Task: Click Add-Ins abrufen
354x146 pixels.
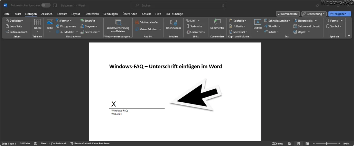Action: coord(147,22)
